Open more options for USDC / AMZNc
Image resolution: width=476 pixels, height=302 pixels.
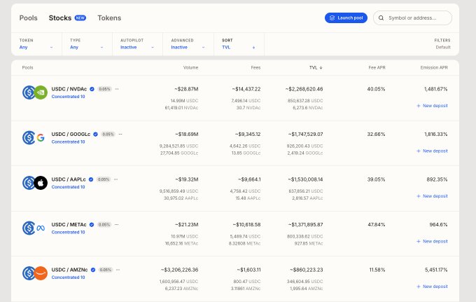click(x=118, y=270)
